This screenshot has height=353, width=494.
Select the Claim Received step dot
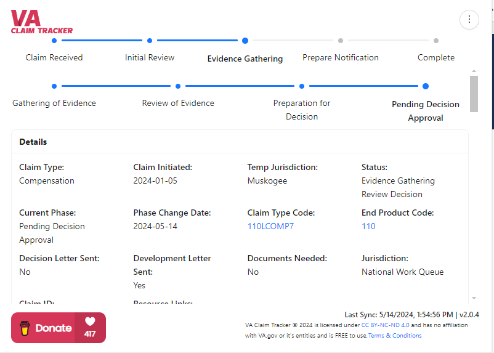point(54,41)
